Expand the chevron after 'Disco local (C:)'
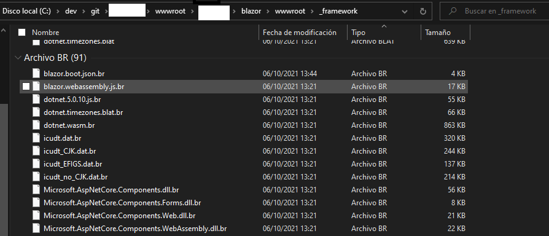 tap(58, 11)
